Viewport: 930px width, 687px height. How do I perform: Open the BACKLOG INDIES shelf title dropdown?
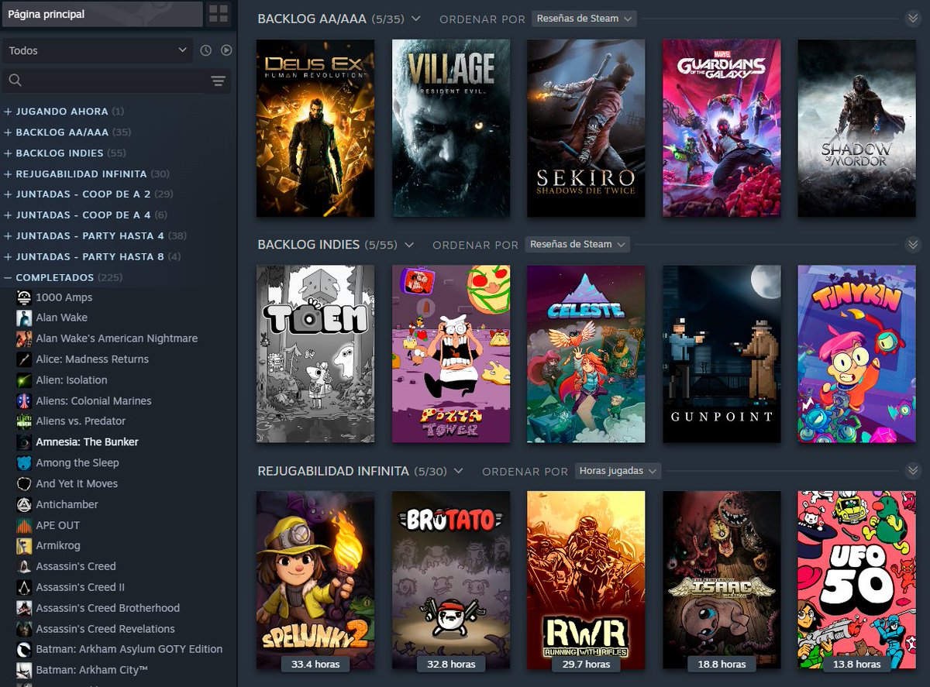pos(408,245)
